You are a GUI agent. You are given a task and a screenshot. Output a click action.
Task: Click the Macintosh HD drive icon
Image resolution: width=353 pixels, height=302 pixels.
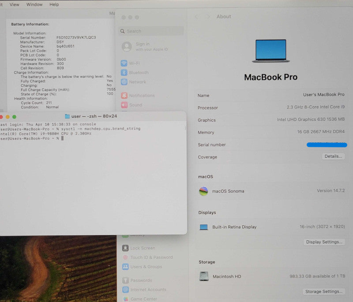tap(204, 276)
